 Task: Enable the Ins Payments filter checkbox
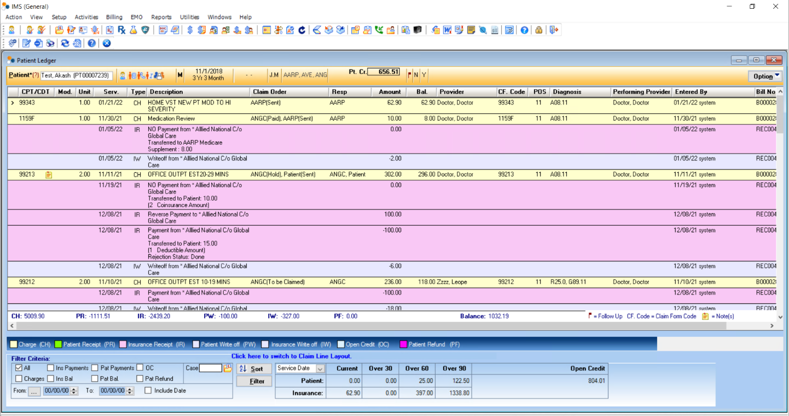51,368
